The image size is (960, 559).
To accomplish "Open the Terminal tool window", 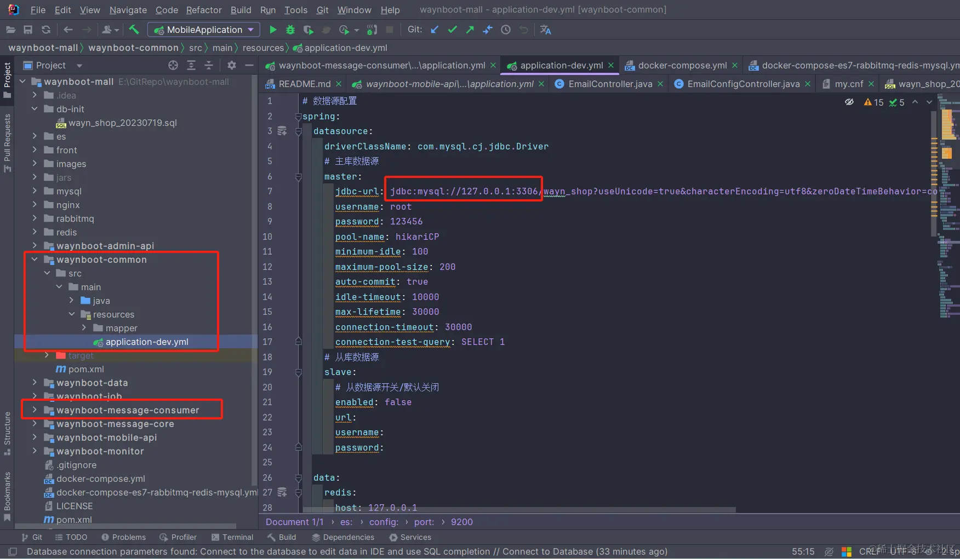I will pyautogui.click(x=232, y=537).
